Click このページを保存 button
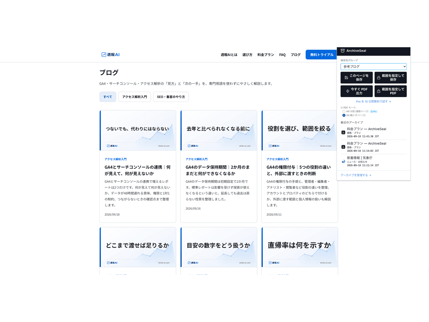 (x=357, y=78)
